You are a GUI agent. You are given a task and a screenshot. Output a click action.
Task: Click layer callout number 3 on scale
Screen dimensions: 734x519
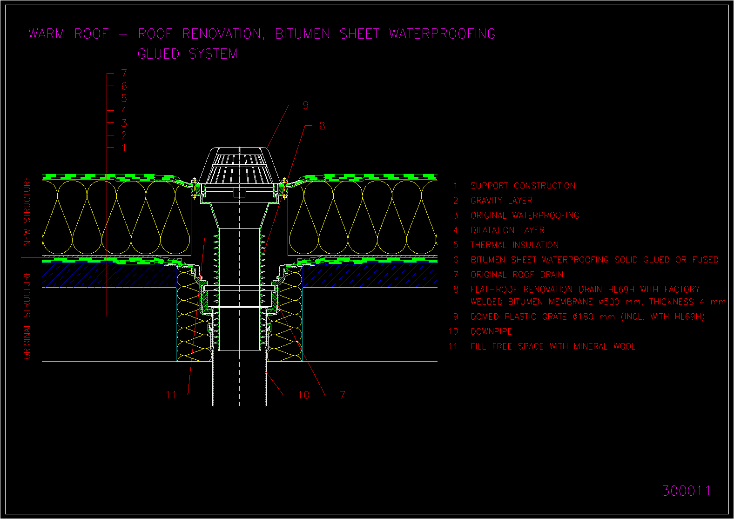(124, 123)
